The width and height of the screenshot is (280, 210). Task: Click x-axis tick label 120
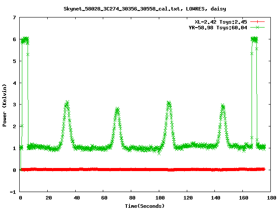[x=188, y=198]
